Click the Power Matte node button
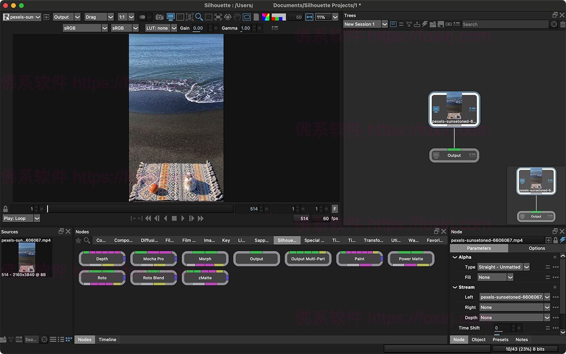566x354 pixels. point(411,259)
